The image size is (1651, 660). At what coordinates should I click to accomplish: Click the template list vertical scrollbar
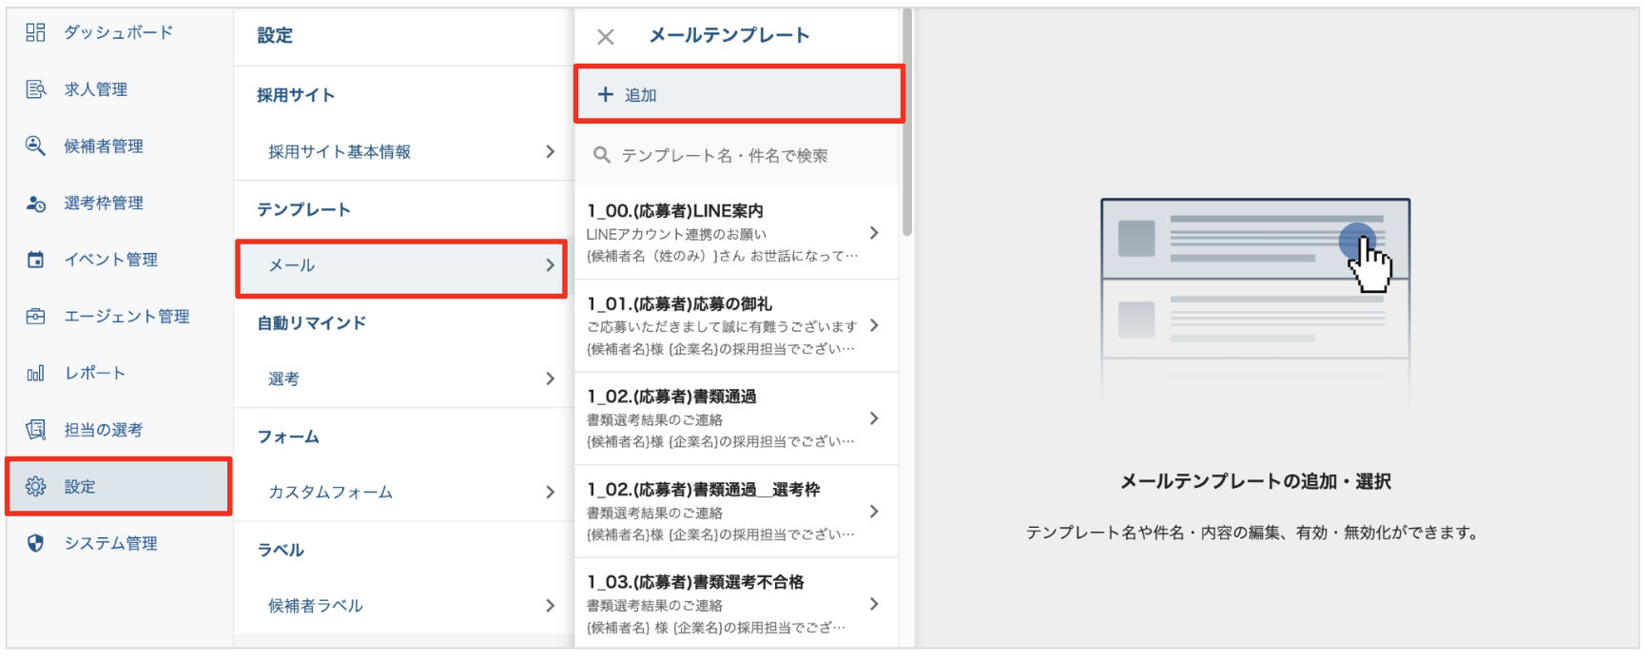[907, 124]
